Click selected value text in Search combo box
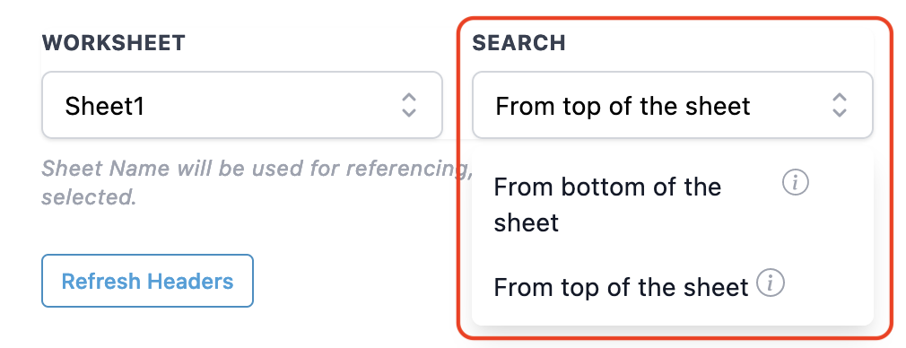 tap(623, 107)
